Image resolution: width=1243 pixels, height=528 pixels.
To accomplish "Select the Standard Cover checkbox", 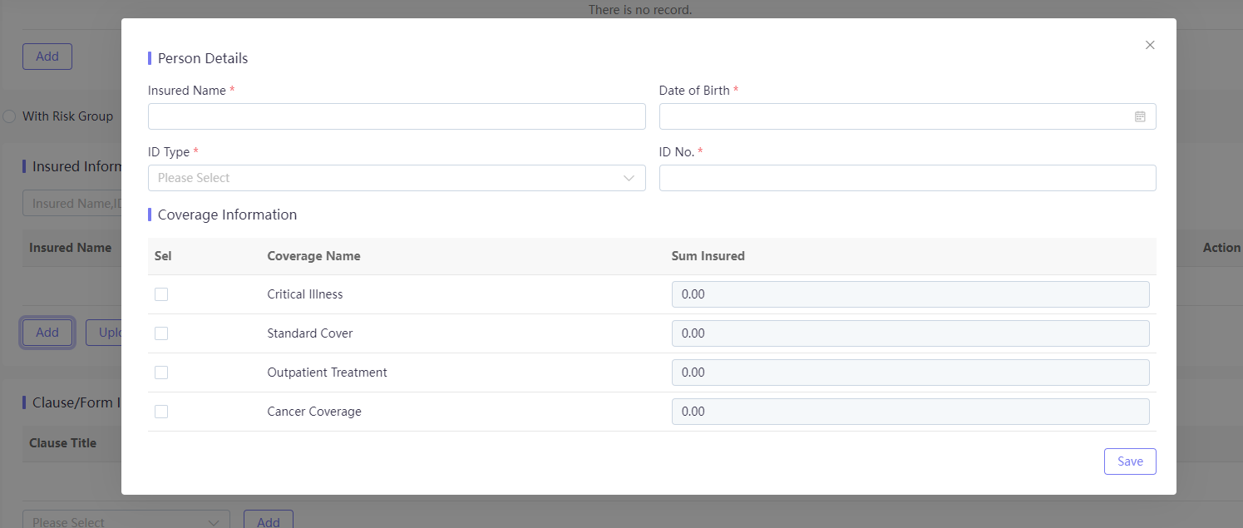I will 161,333.
